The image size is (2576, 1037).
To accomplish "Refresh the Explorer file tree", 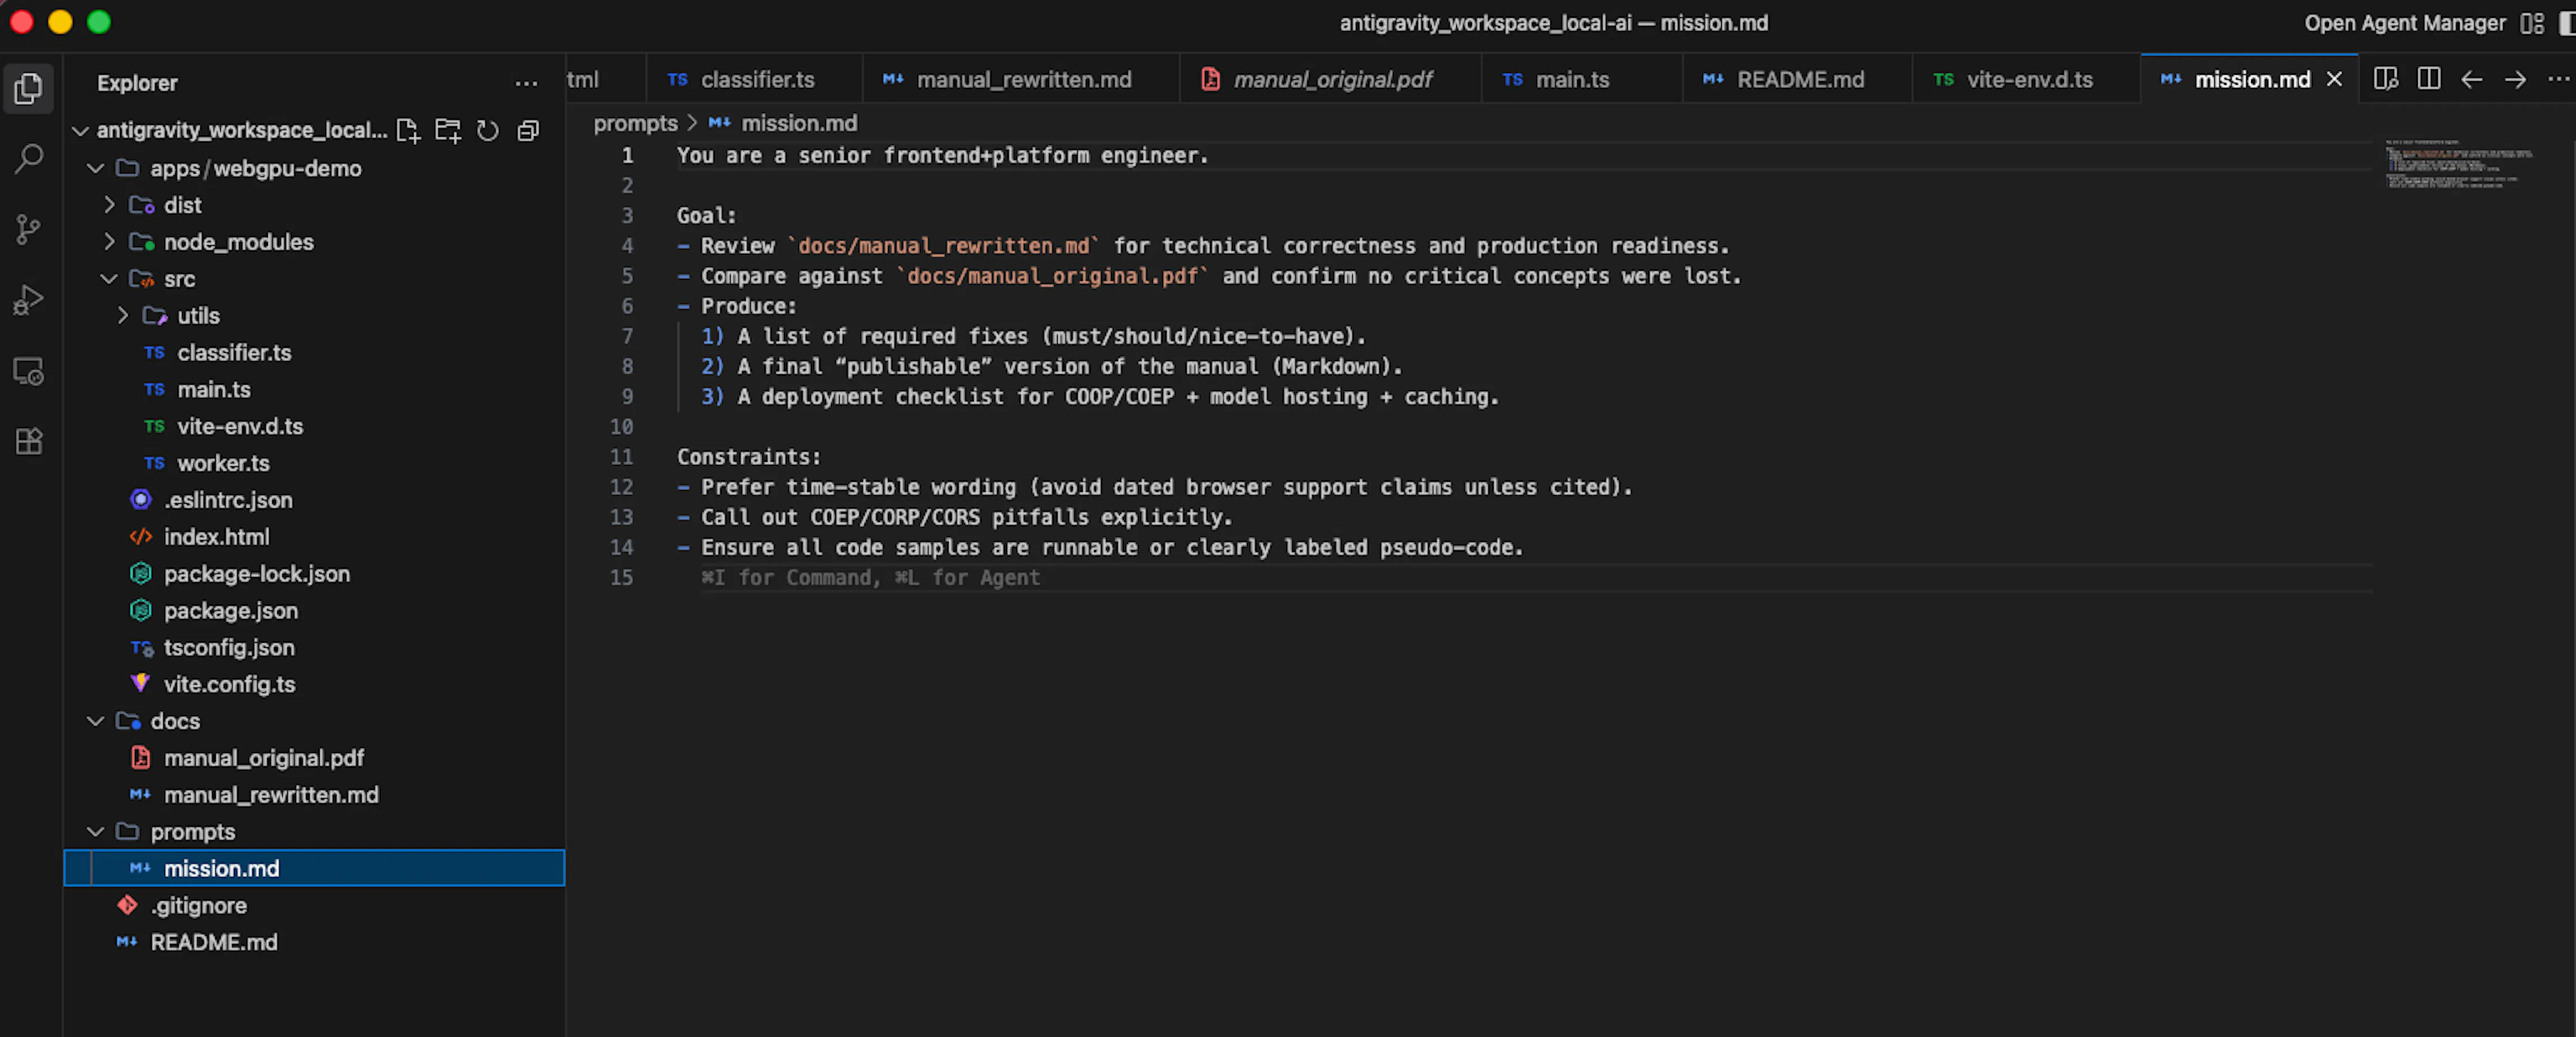I will [x=487, y=131].
